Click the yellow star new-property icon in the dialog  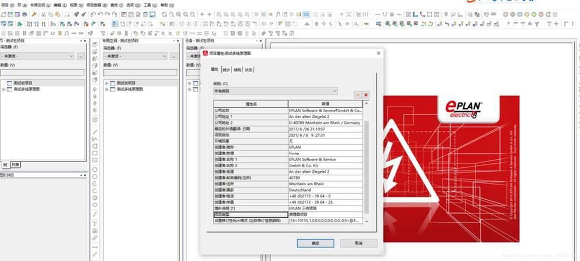pos(358,95)
